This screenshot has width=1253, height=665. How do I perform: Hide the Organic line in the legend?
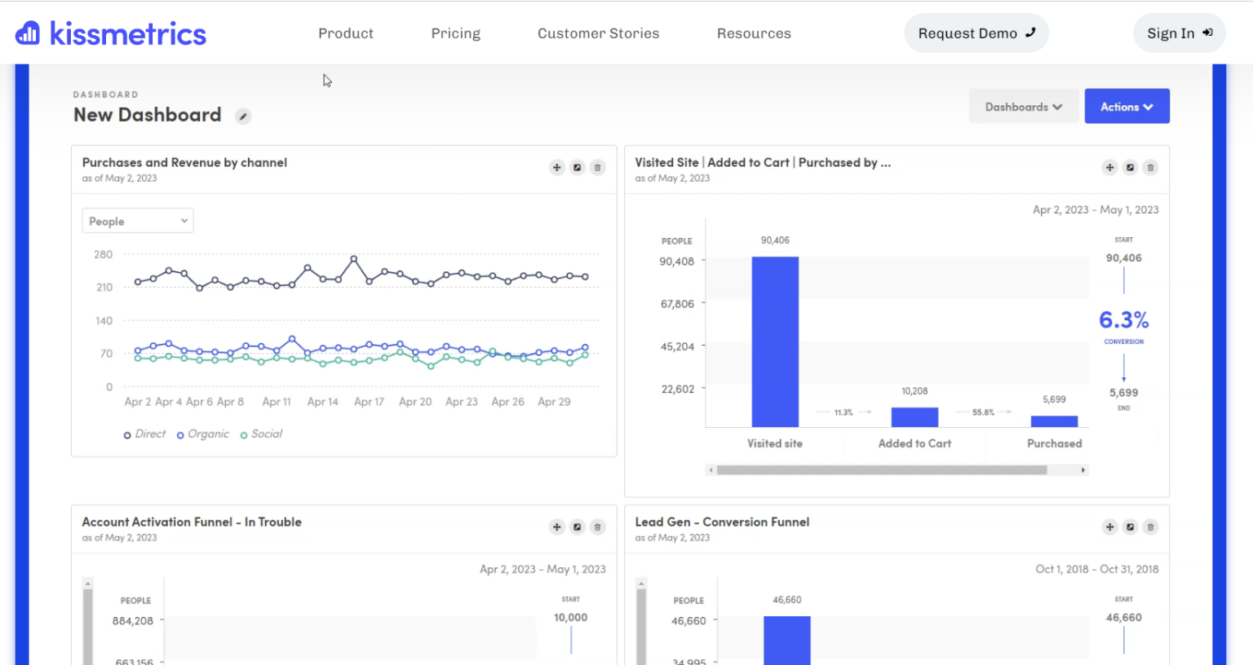click(x=202, y=434)
